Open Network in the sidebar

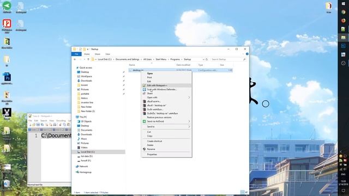(83, 167)
